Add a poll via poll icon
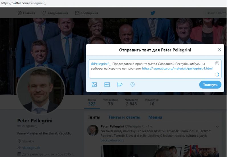This screenshot has width=228, height=157. point(120,84)
